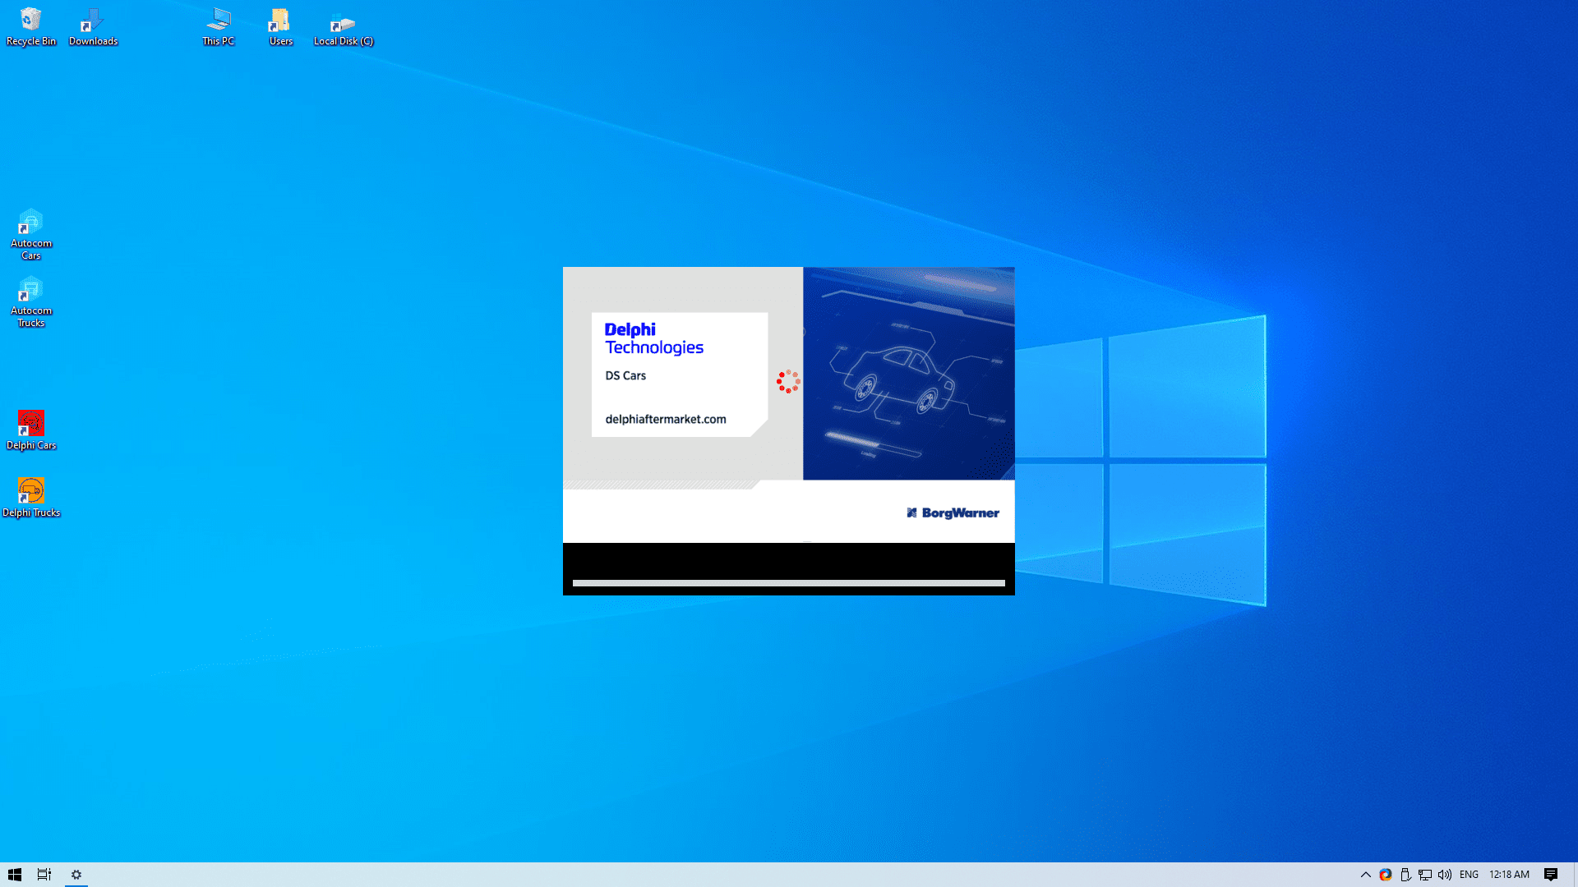Expand hidden system tray icons
The image size is (1578, 887).
tap(1366, 875)
